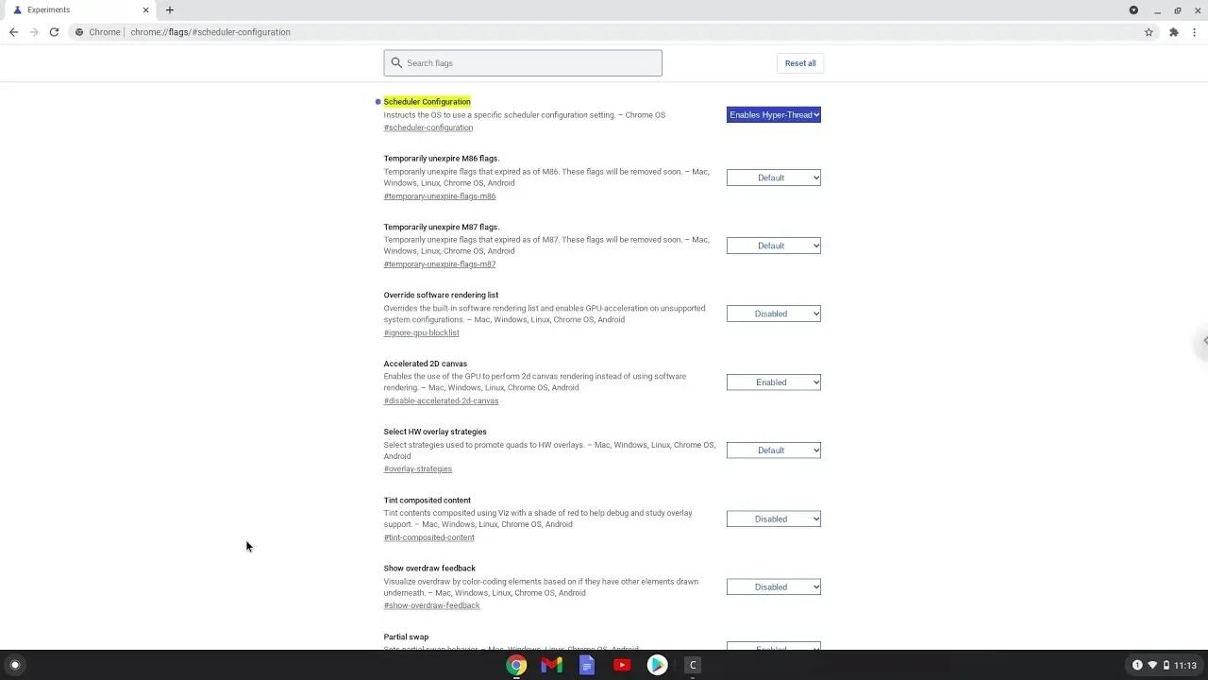Open the Chrome OS launcher
This screenshot has height=680, width=1208.
point(14,665)
